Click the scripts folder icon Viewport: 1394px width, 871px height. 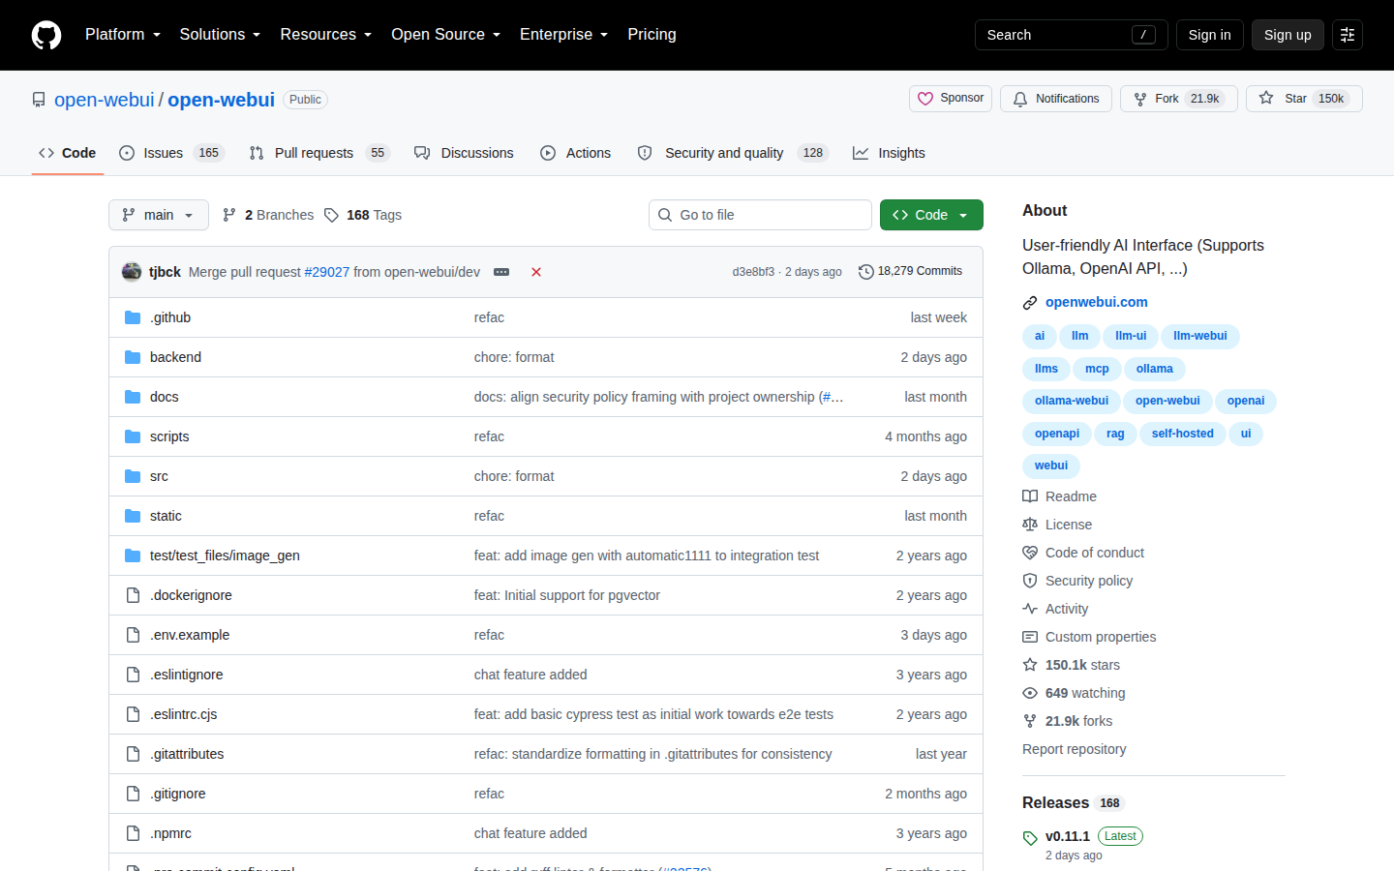133,436
